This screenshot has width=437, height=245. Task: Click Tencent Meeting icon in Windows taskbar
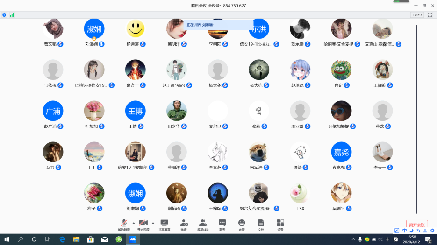[x=133, y=239]
